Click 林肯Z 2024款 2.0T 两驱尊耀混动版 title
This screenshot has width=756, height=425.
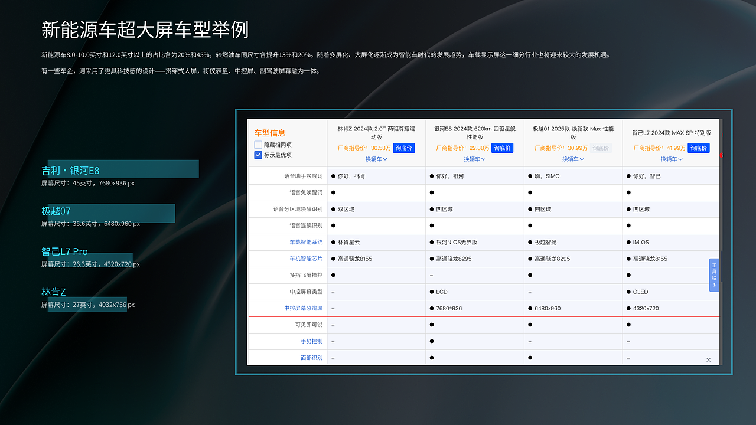pyautogui.click(x=376, y=132)
